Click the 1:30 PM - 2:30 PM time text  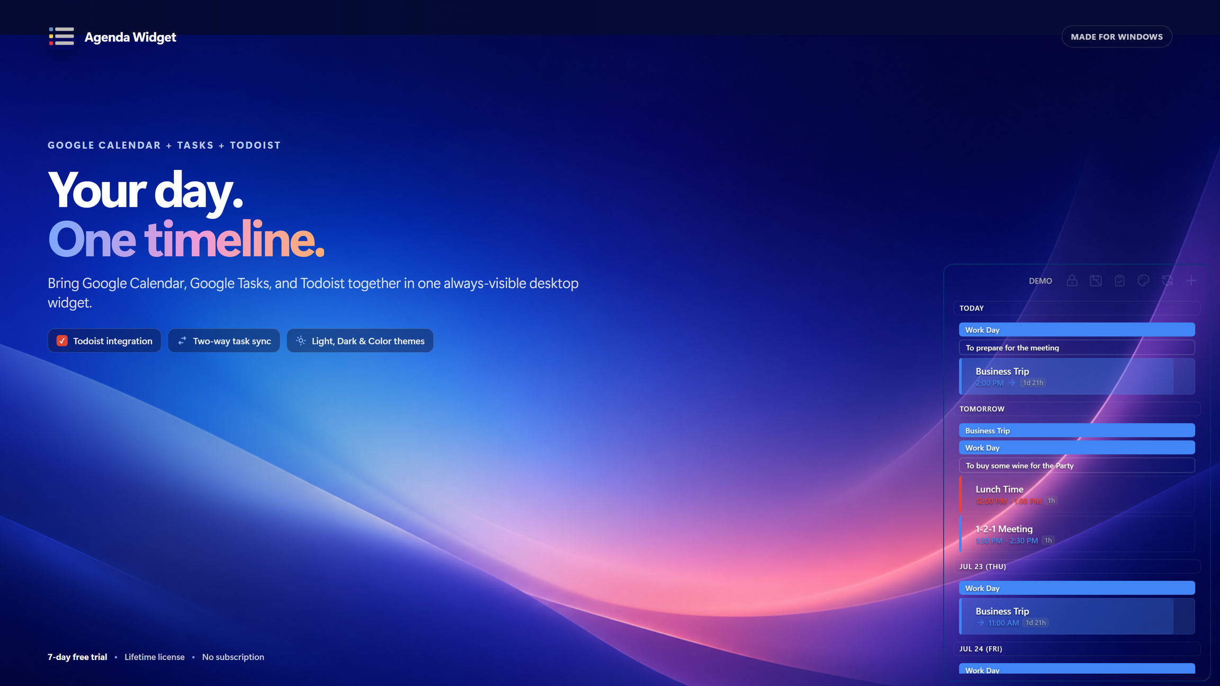[x=1007, y=541]
